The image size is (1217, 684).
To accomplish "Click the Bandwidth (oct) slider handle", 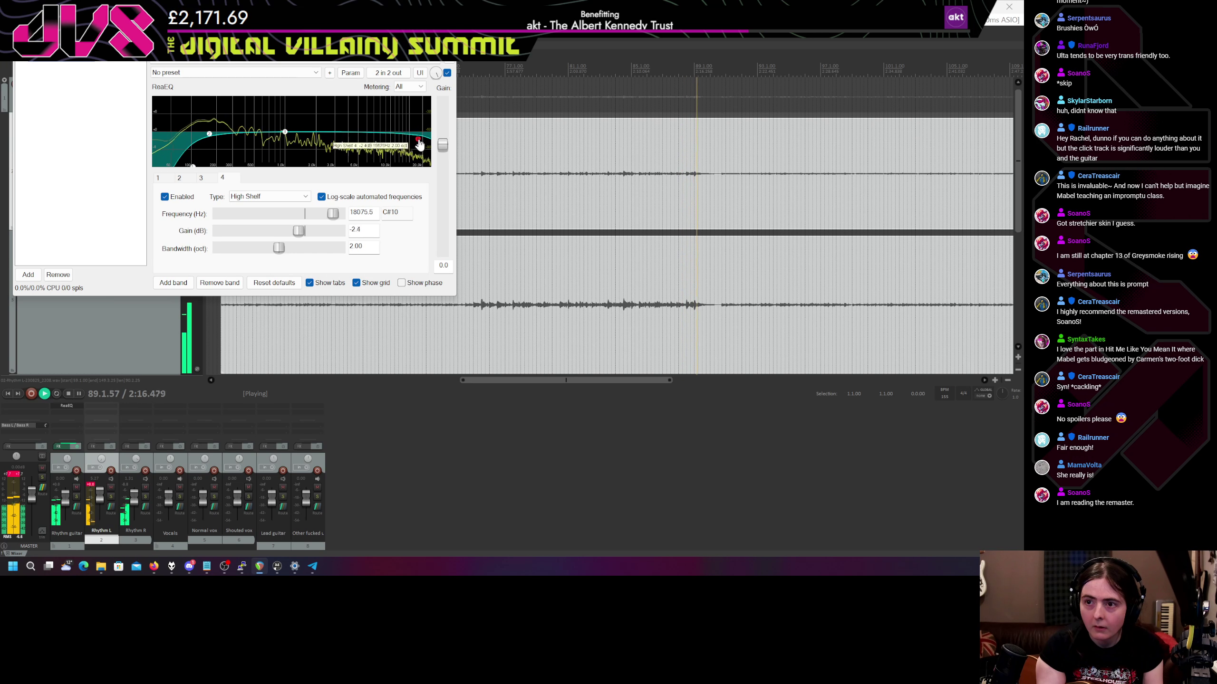I will tap(279, 247).
